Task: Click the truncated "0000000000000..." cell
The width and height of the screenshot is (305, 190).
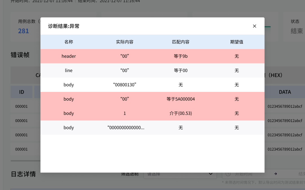Action: 126,128
